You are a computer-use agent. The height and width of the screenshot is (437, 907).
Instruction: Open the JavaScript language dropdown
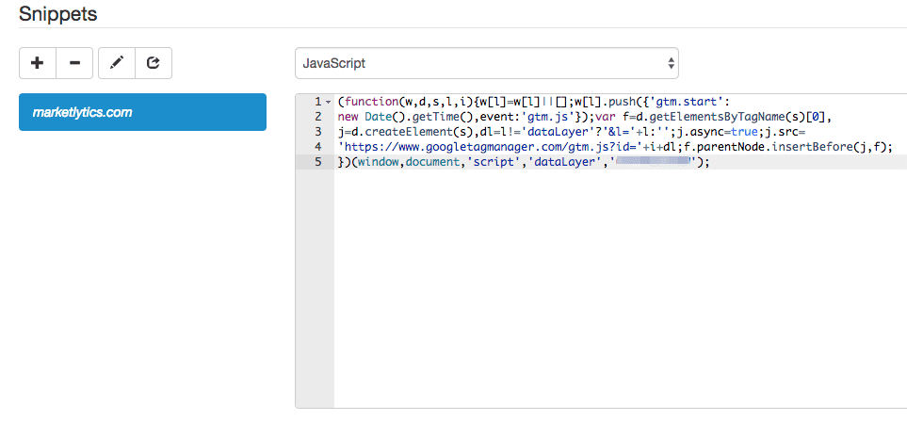coord(487,63)
